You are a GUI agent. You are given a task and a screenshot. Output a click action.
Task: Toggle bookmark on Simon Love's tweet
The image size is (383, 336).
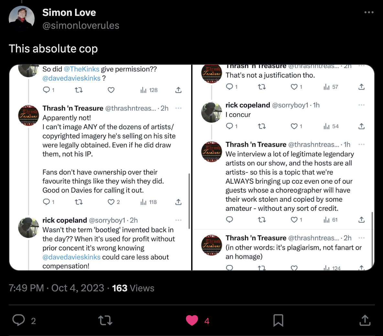(x=278, y=320)
